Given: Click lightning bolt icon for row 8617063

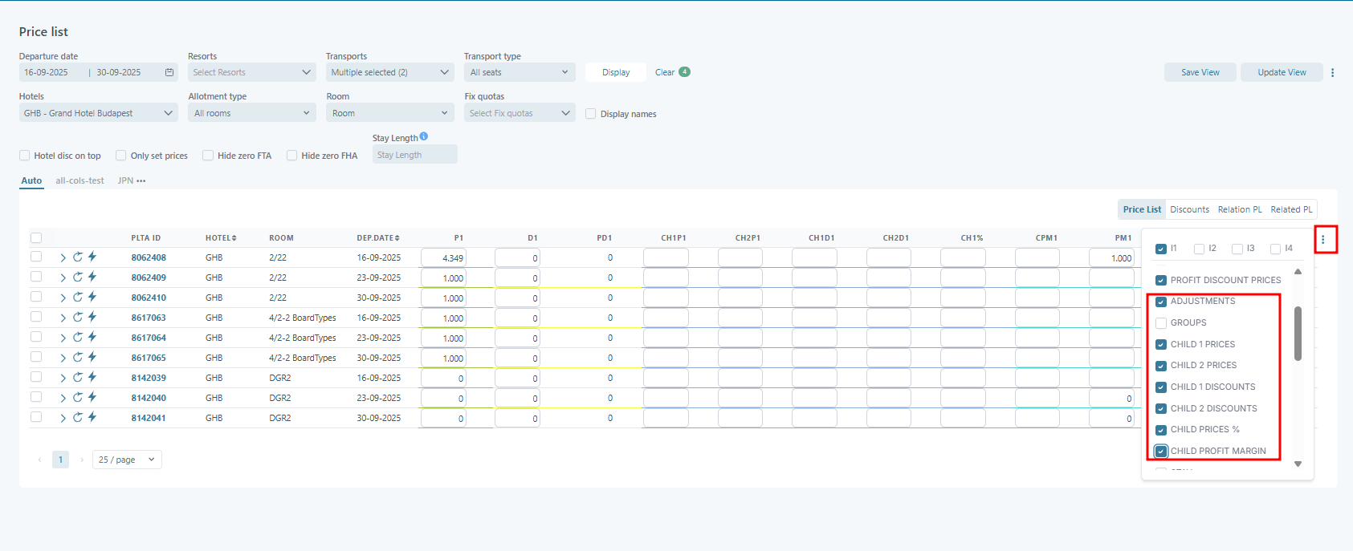Looking at the screenshot, I should pos(92,318).
